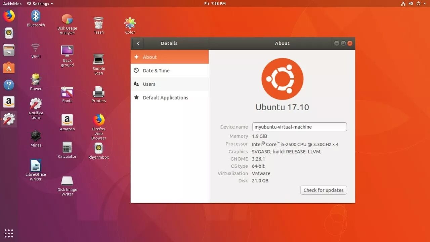
Task: Click Check for updates button
Action: [x=324, y=190]
